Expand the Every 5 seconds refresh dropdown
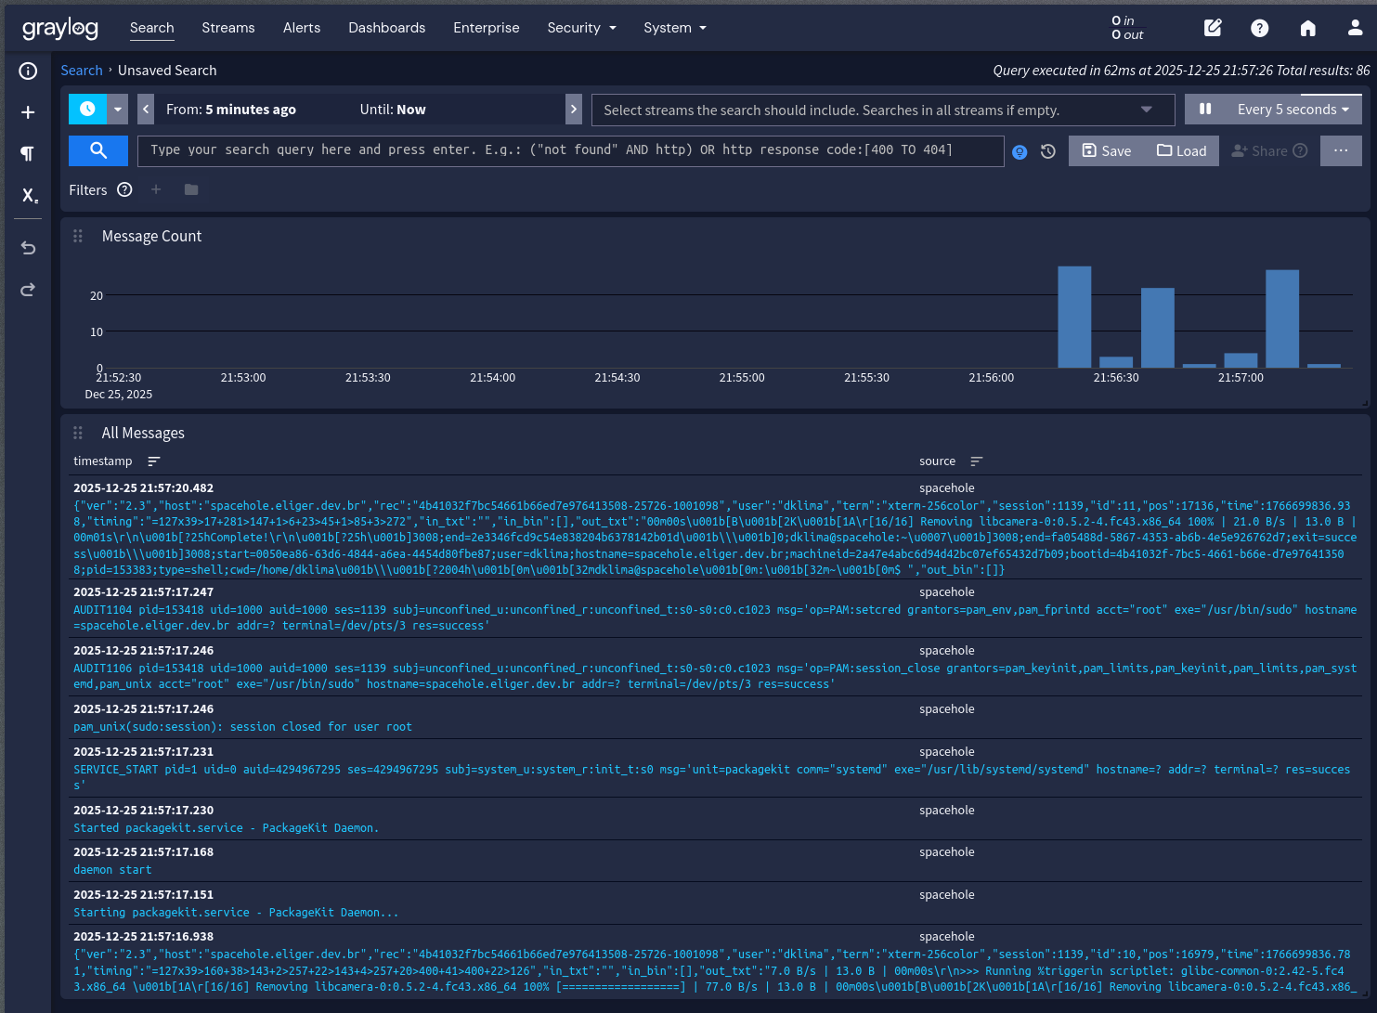This screenshot has height=1013, width=1377. coord(1293,110)
